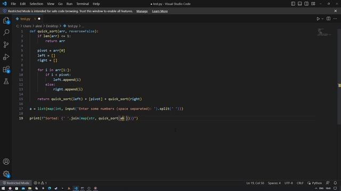The width and height of the screenshot is (341, 191).
Task: Open the View menu
Action: click(x=51, y=4)
